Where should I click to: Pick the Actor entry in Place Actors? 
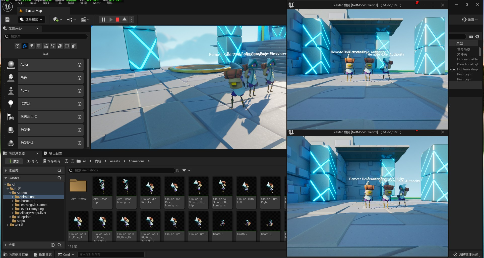44,65
